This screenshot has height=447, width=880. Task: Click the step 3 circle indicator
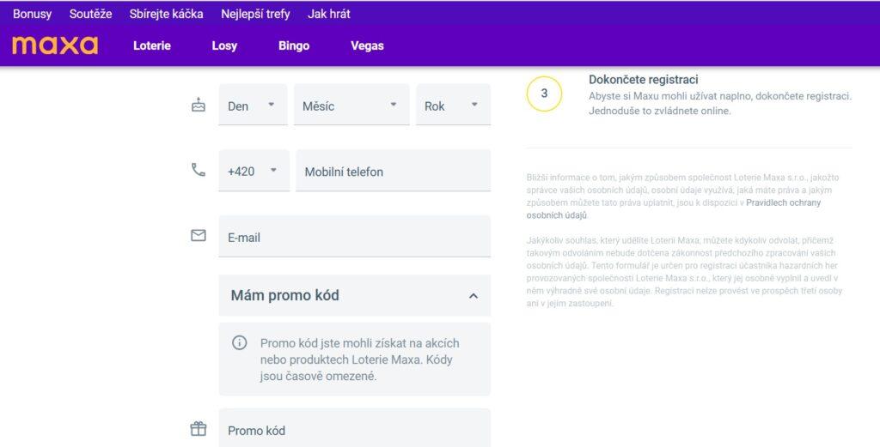(x=544, y=94)
